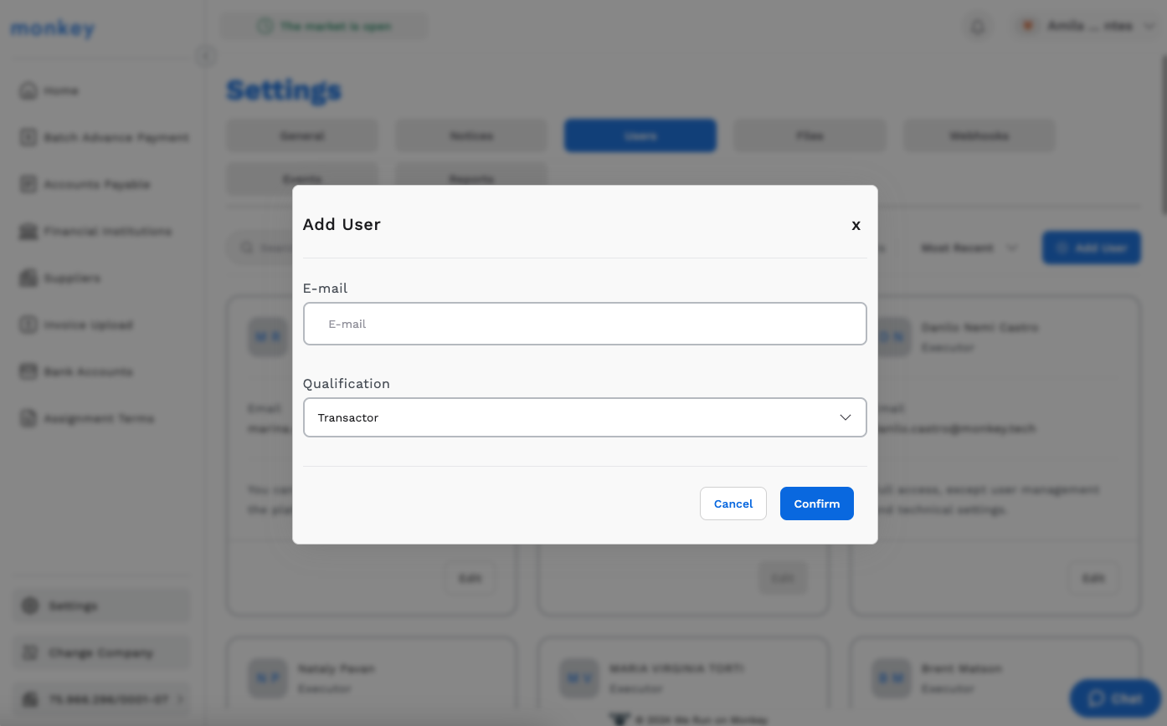This screenshot has width=1167, height=726.
Task: Confirm adding the user
Action: [x=816, y=504]
